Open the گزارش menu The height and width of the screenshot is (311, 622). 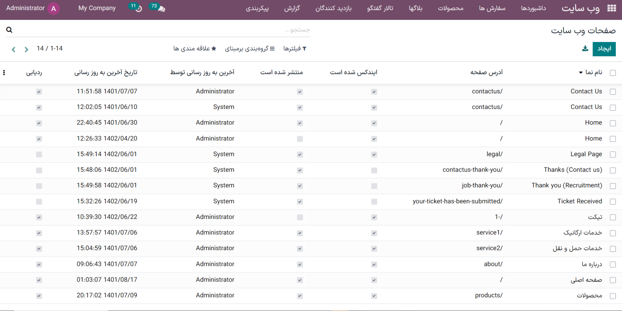[x=292, y=8]
